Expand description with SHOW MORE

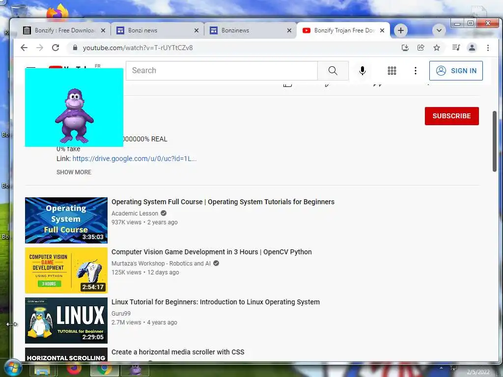pos(74,172)
